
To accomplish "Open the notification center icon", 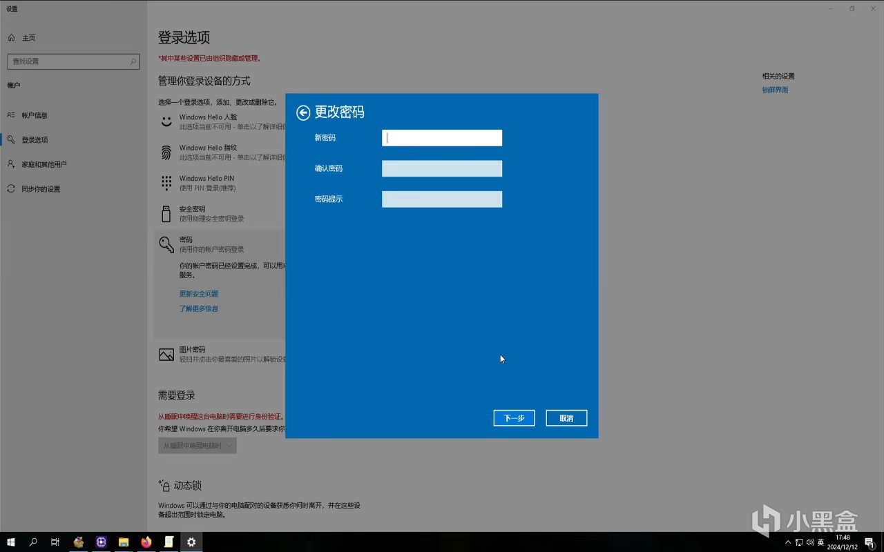I will point(869,542).
